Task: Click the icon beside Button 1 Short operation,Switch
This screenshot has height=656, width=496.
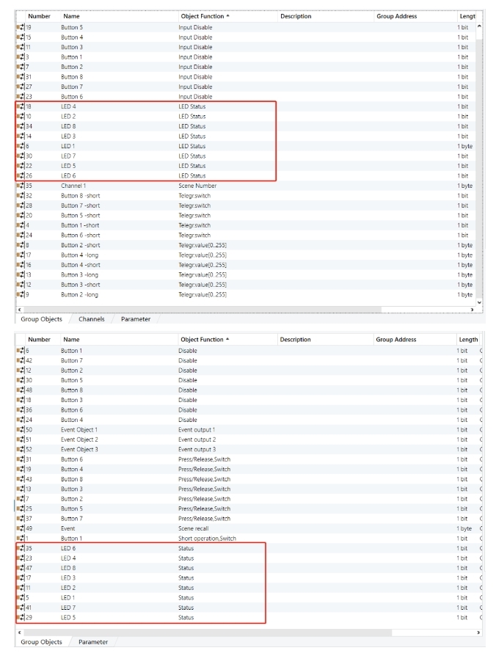Action: coord(20,539)
